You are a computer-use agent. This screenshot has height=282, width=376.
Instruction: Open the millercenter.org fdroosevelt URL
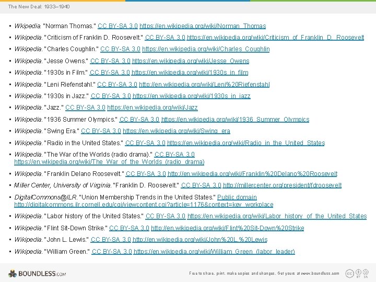tap(282, 185)
